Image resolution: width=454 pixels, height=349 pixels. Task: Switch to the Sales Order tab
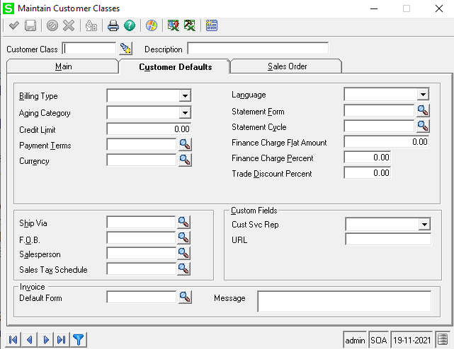coord(287,66)
